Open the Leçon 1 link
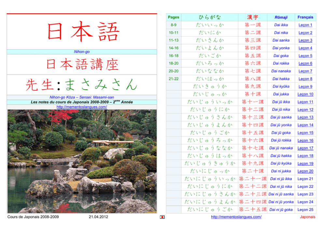 point(305,25)
